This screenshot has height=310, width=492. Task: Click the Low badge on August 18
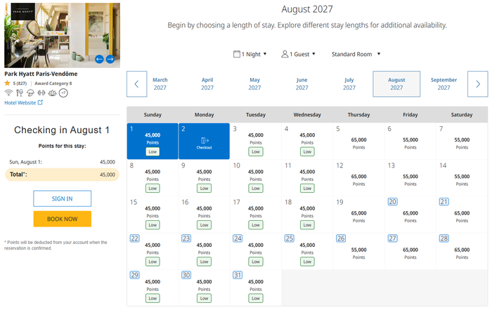[x=307, y=225]
